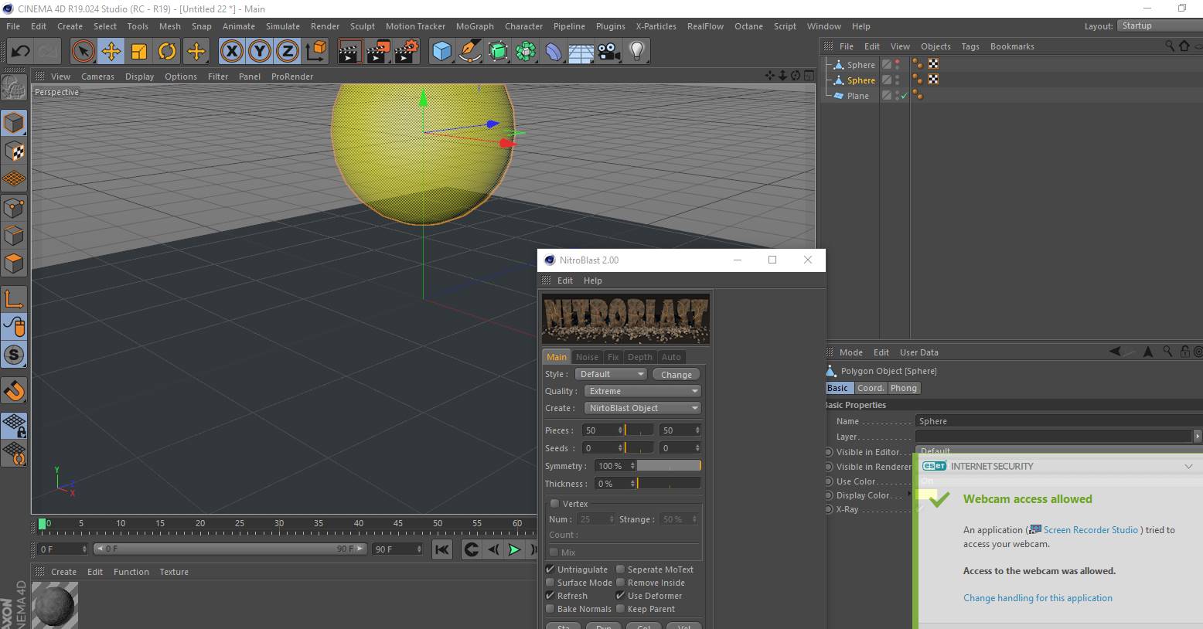Toggle the Use Deformer checkbox
Viewport: 1203px width, 629px height.
[620, 596]
